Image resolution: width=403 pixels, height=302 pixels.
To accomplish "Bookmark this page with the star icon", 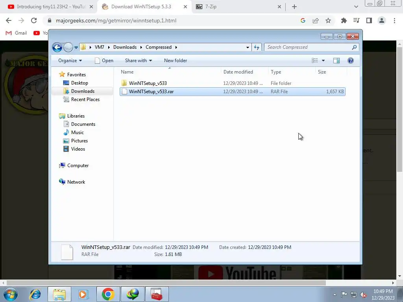I will tap(328, 20).
